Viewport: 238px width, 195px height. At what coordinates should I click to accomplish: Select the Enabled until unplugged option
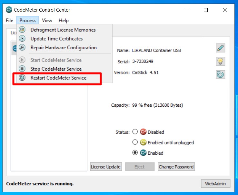135,142
